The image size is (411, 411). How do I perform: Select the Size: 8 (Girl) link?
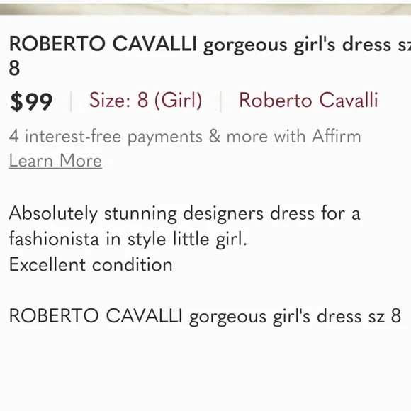(146, 101)
